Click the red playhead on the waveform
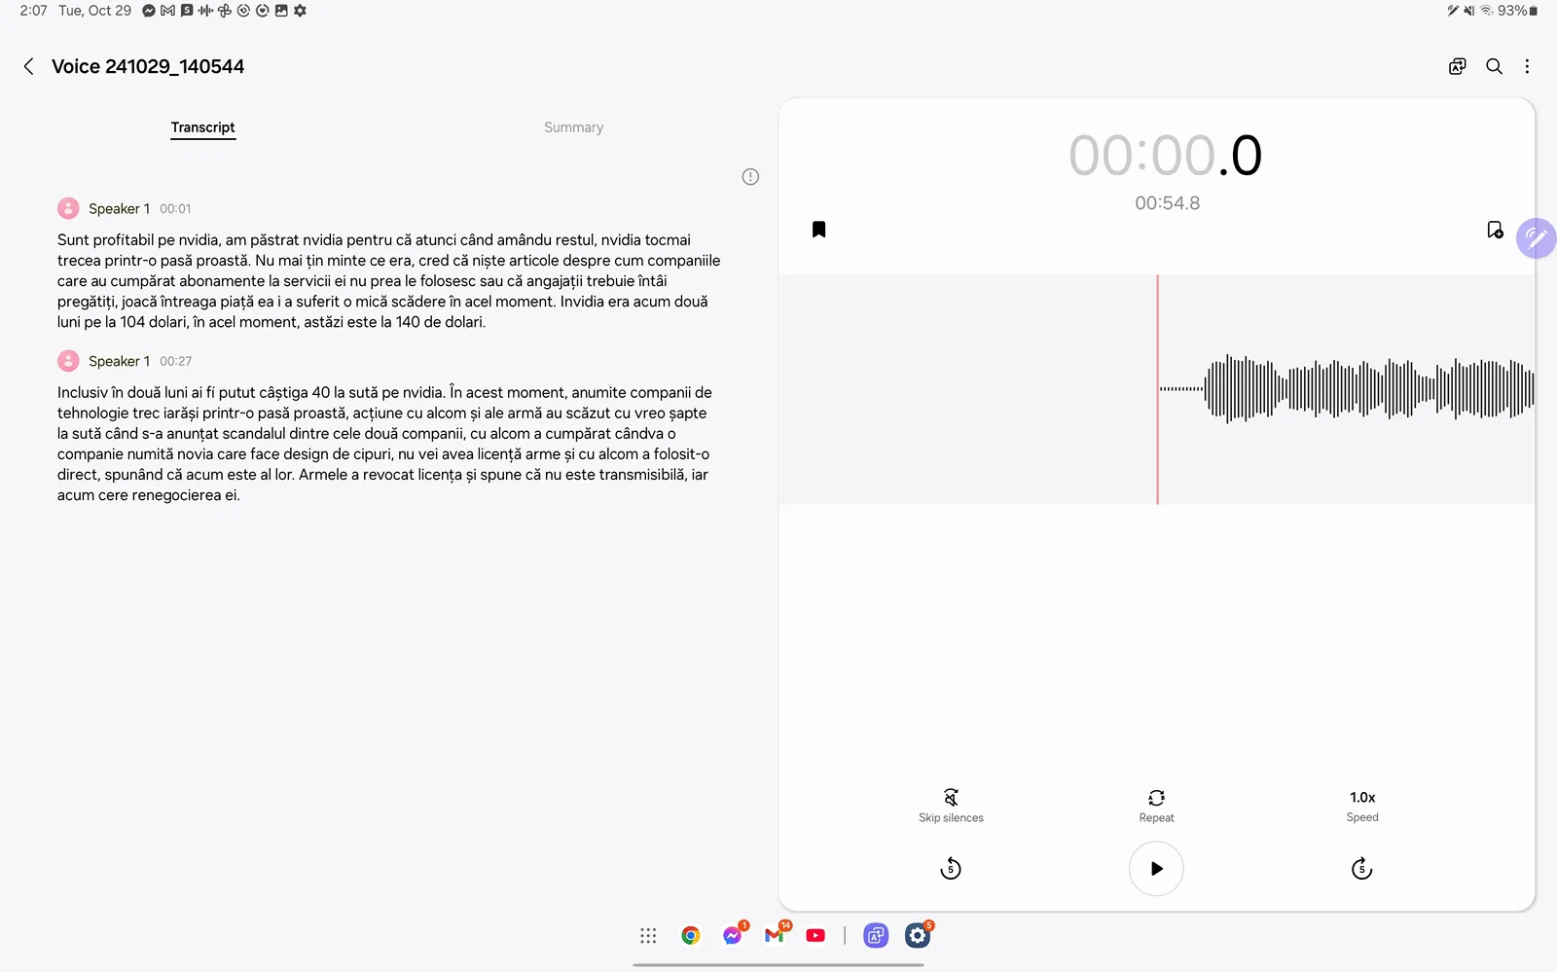This screenshot has height=972, width=1557. pos(1157,389)
